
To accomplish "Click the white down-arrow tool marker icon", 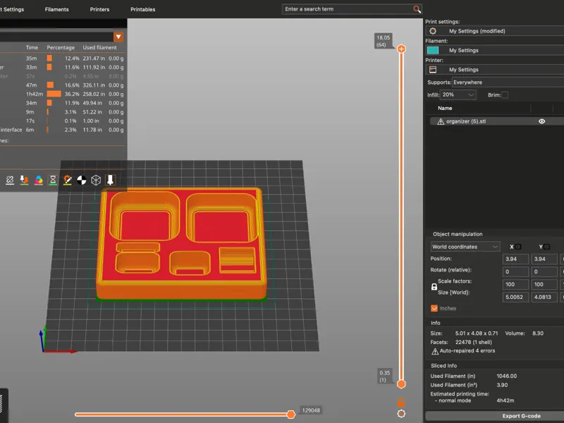I will click(x=110, y=180).
